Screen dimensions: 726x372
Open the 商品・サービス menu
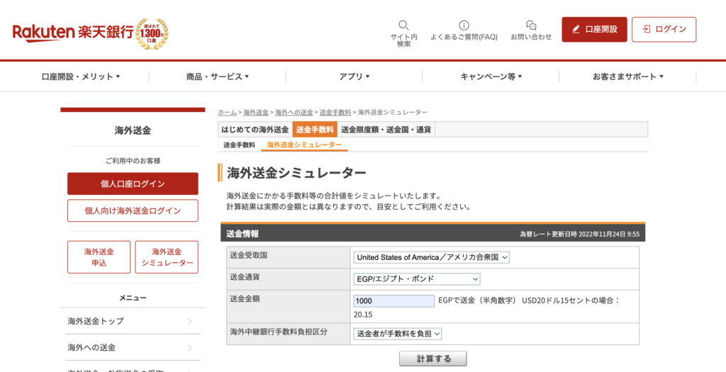coord(218,77)
